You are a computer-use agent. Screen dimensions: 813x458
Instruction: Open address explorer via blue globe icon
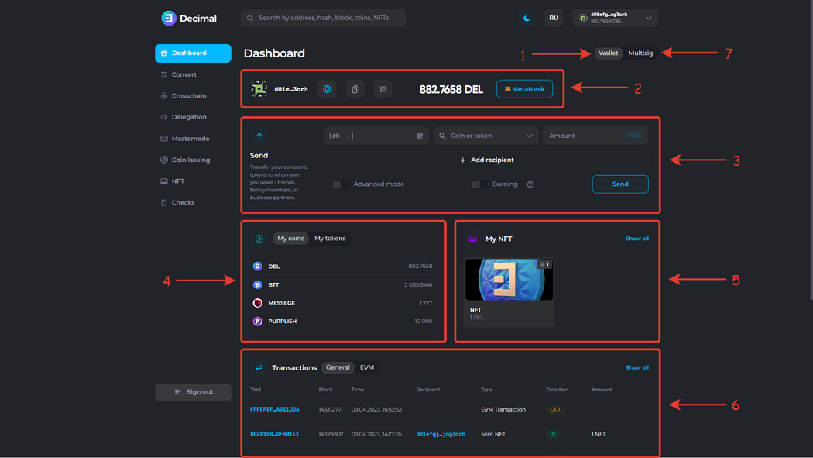327,88
